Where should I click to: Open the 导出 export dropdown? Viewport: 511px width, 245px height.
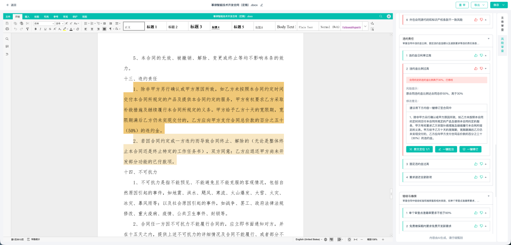(x=480, y=5)
